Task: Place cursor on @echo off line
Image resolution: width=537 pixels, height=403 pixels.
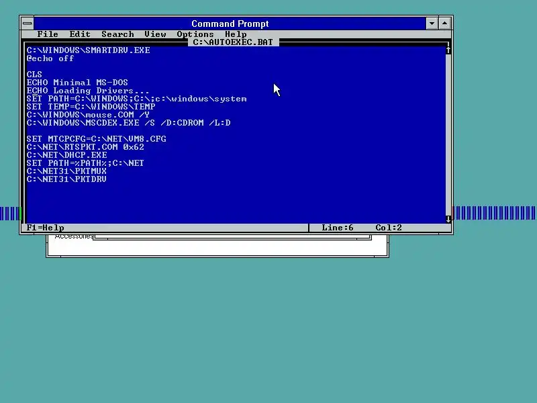Action: click(x=50, y=58)
